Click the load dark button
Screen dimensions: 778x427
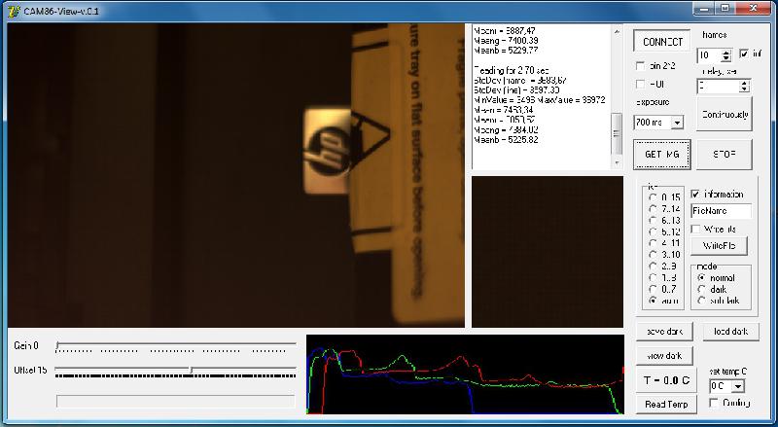[730, 331]
